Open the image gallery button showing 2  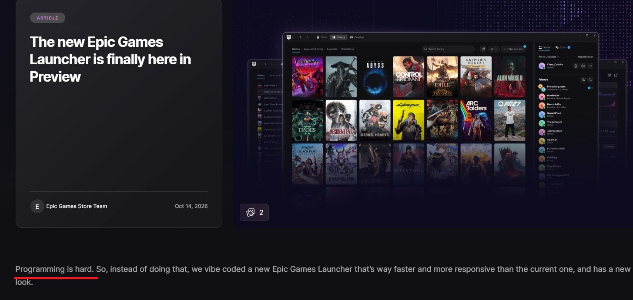[x=254, y=212]
